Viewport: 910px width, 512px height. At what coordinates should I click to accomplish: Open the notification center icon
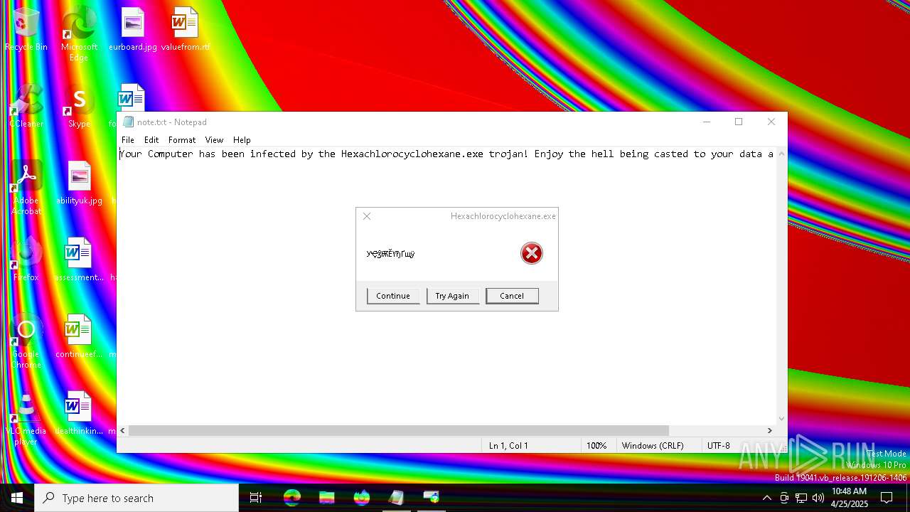(x=887, y=498)
